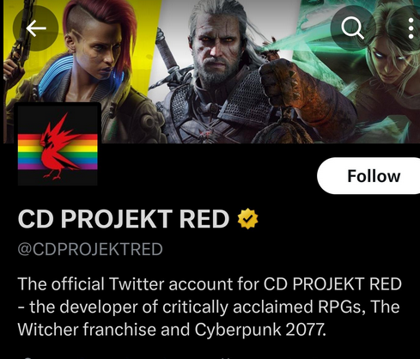Select the @CDPROJEKTRED handle text
The height and width of the screenshot is (359, 420).
coord(90,249)
